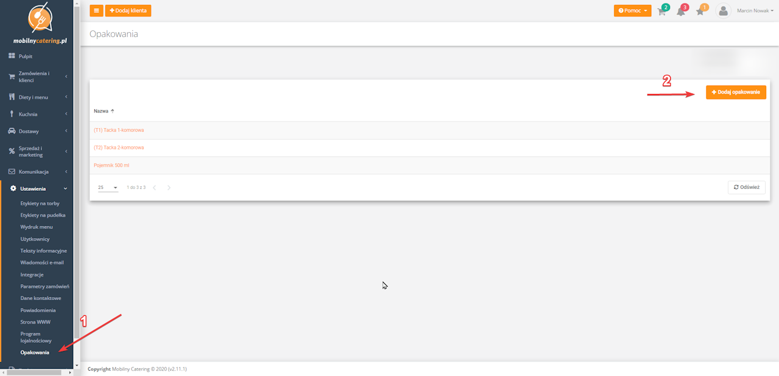Go to next page of results
Viewport: 779px width, 376px height.
169,188
